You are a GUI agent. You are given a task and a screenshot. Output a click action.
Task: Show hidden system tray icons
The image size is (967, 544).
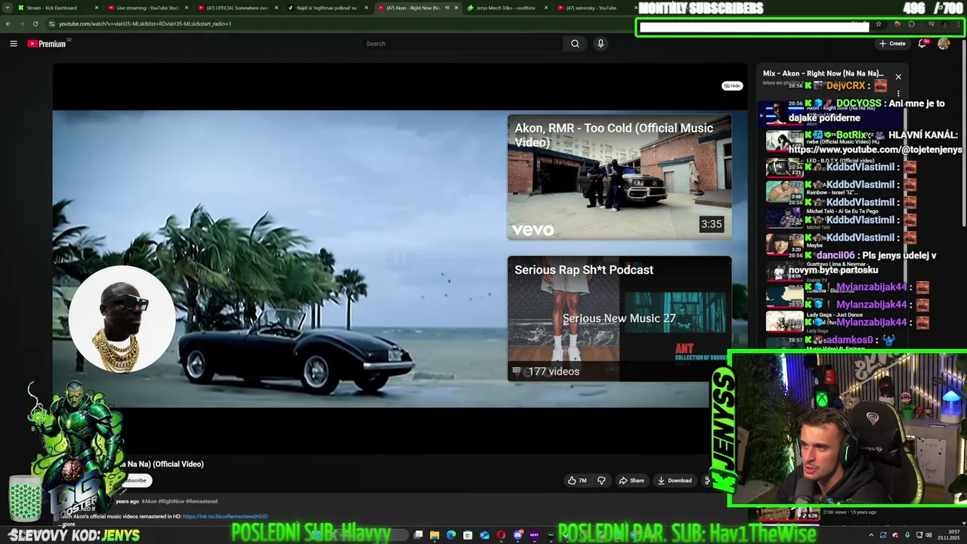coord(871,535)
